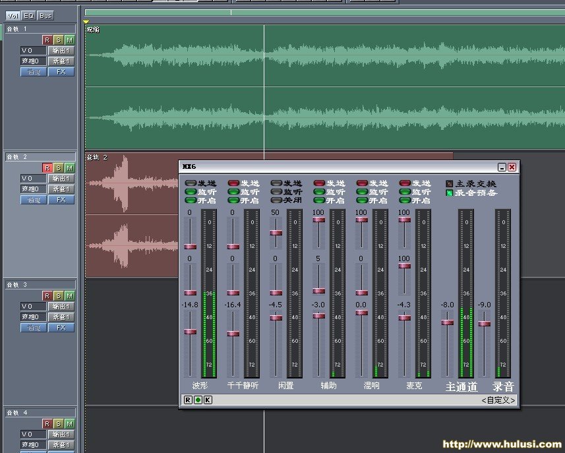Screen dimensions: 565x453
Task: Open 录音1 input selector on 音轨 1
Action: [61, 61]
